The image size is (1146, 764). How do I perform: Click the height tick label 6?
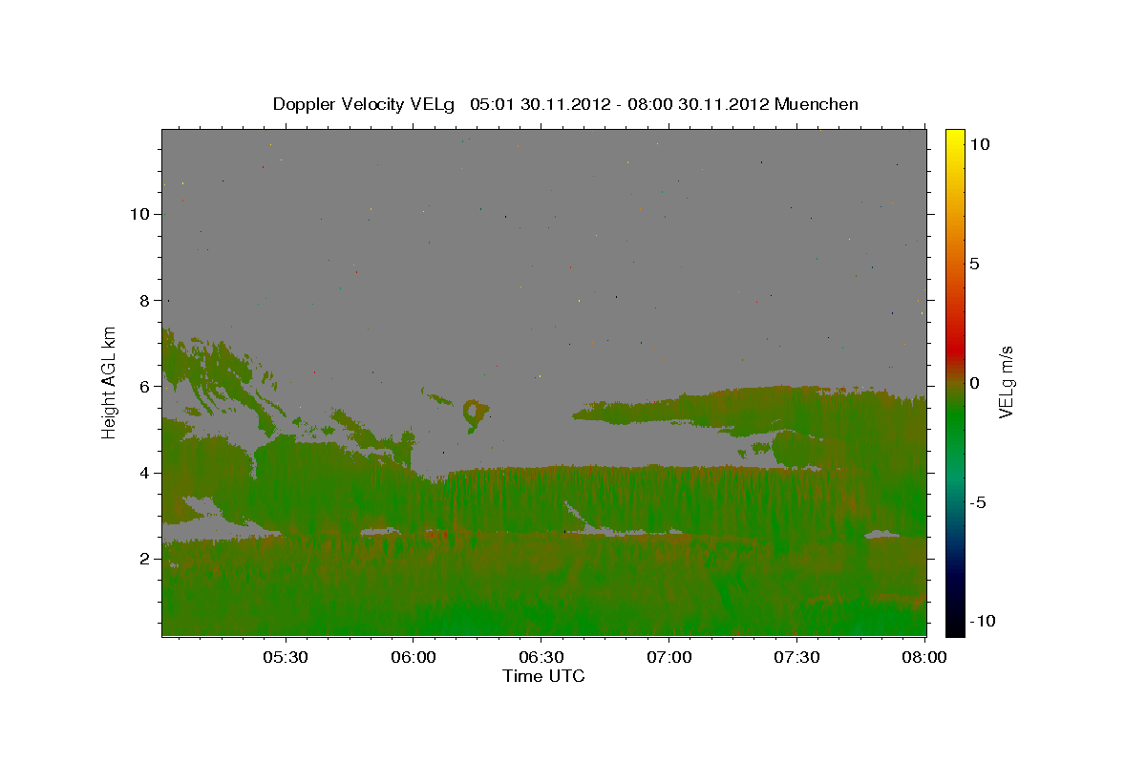144,387
